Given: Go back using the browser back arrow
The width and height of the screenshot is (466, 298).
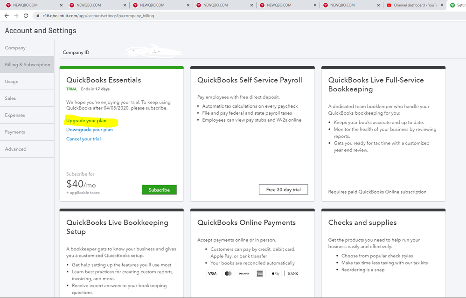Looking at the screenshot, I should tap(7, 16).
